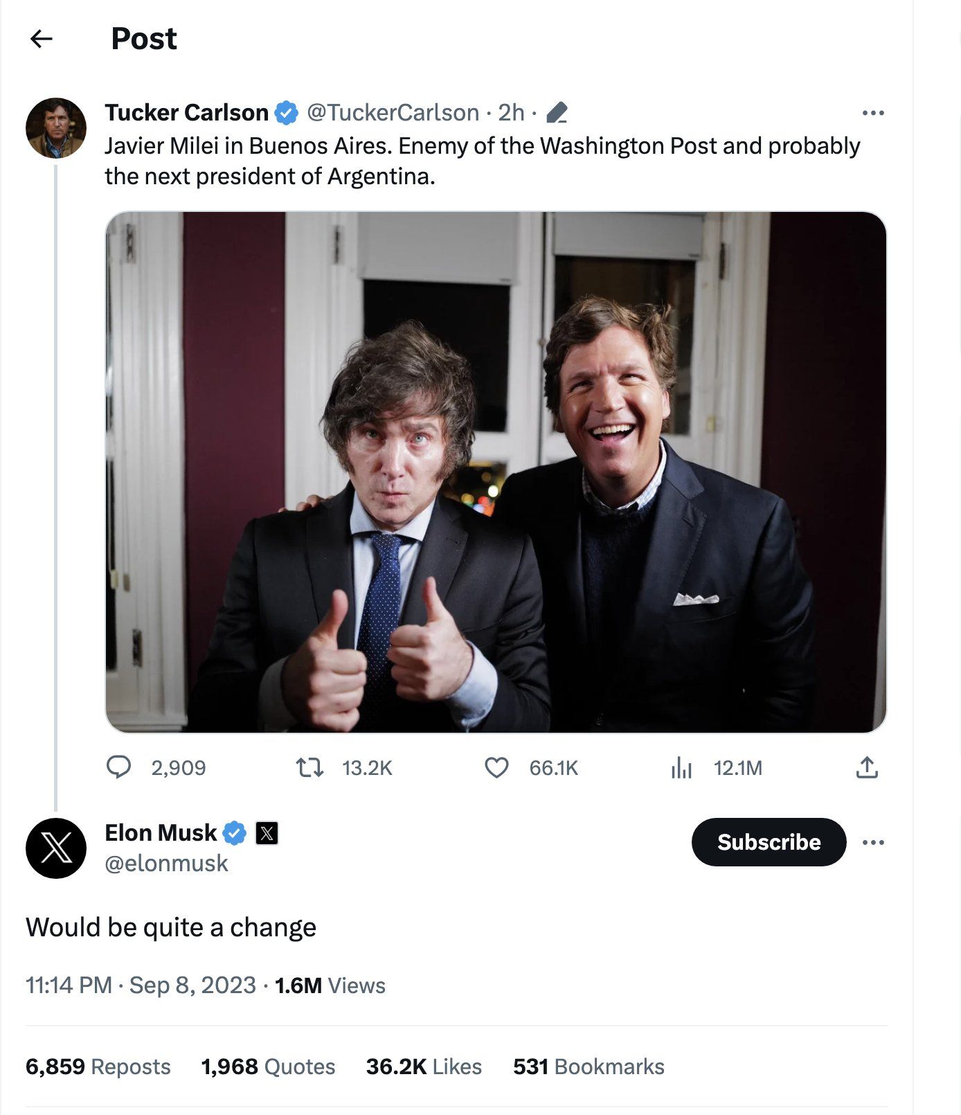Screen dimensions: 961x1115
Task: Open more options on Elon Musk's post
Action: pyautogui.click(x=873, y=842)
